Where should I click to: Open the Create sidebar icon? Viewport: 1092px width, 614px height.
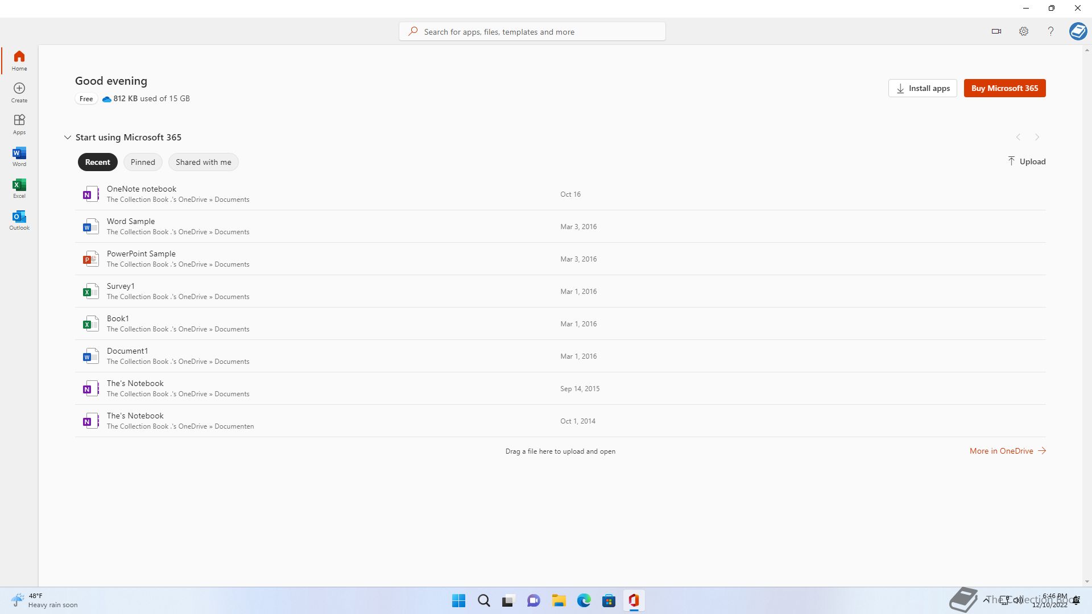click(x=19, y=92)
